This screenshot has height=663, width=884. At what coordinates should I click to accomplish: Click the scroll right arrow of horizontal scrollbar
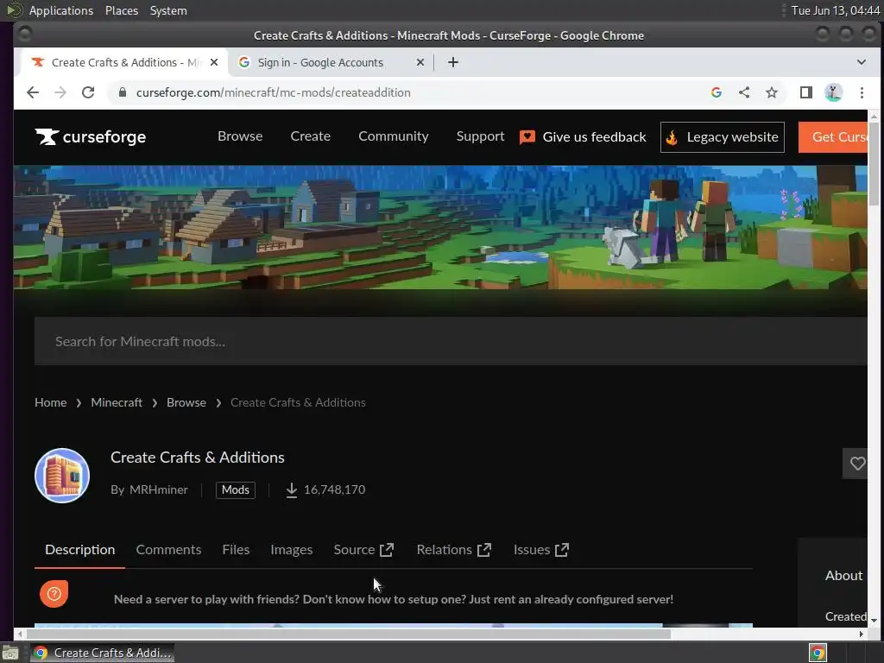point(861,634)
